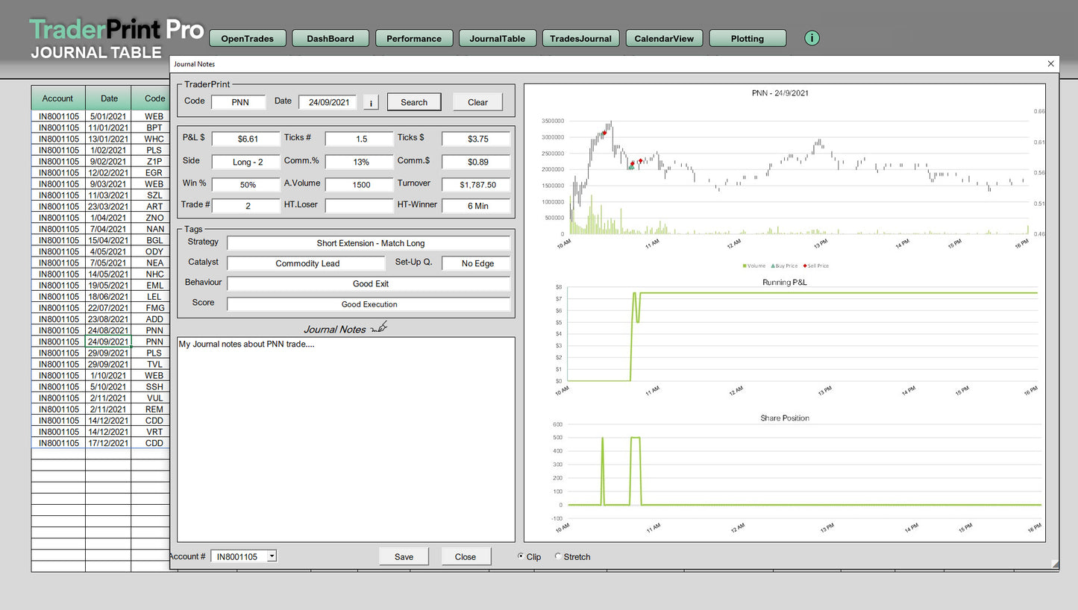Click the Catalyst field 'Commodity Lead'

(x=307, y=263)
